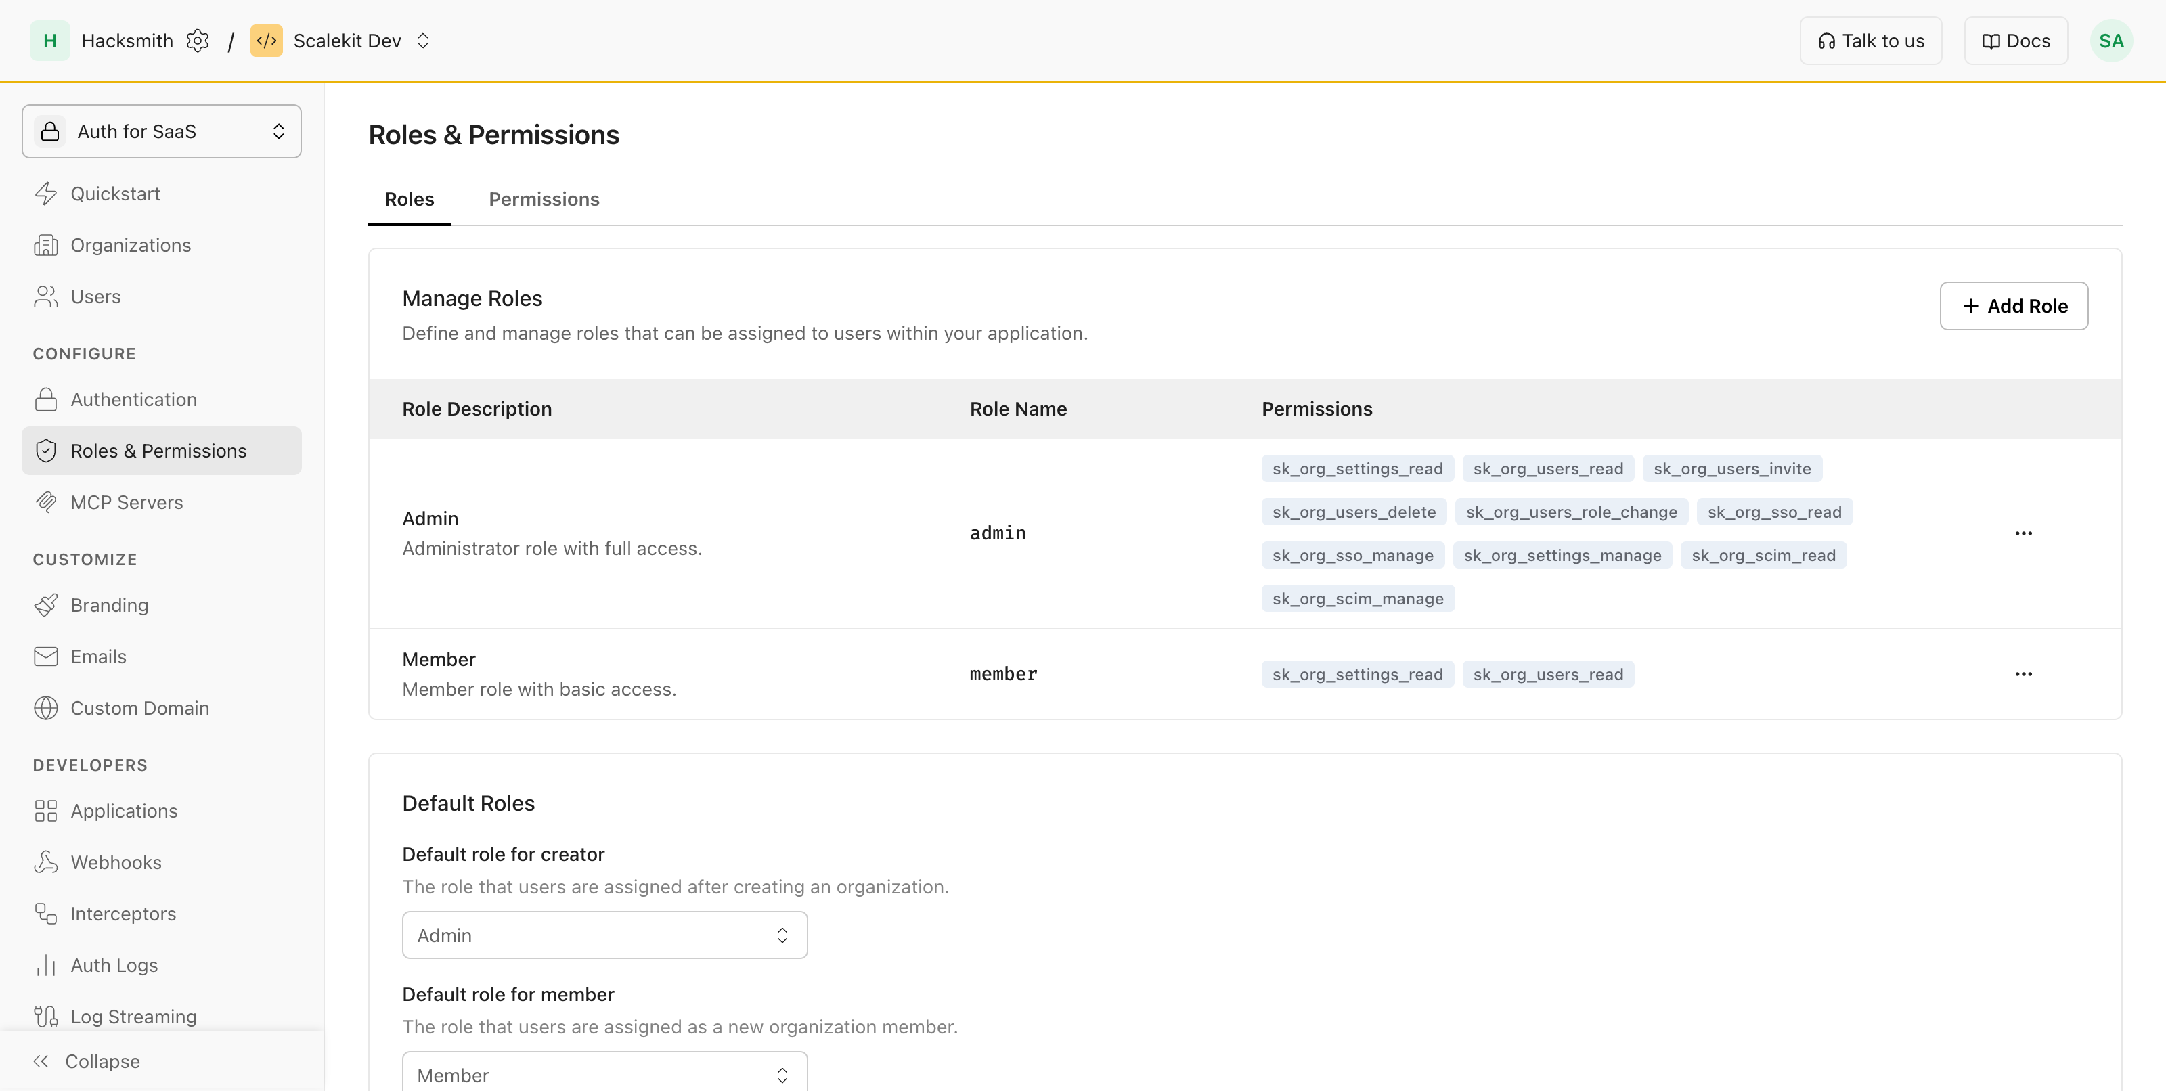This screenshot has height=1091, width=2166.
Task: Click the Hacksmith workspace name
Action: point(127,41)
